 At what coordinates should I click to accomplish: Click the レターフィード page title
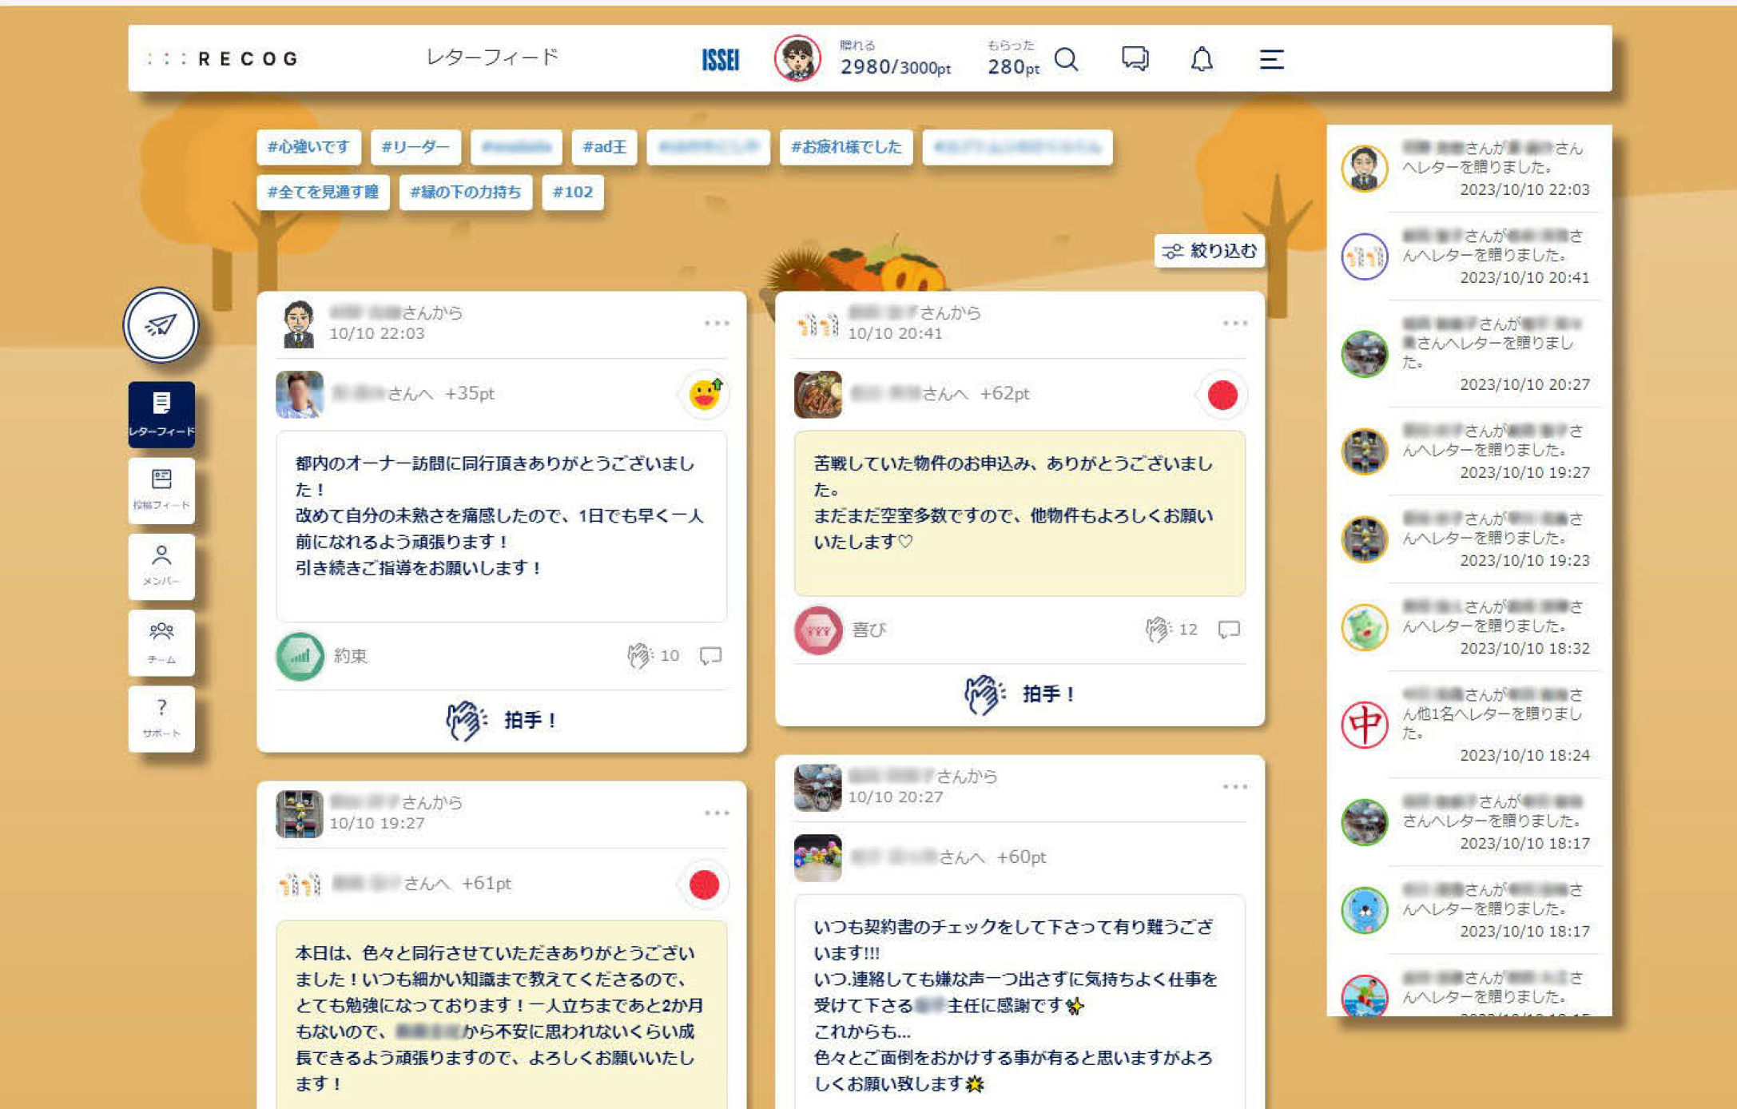pos(491,58)
